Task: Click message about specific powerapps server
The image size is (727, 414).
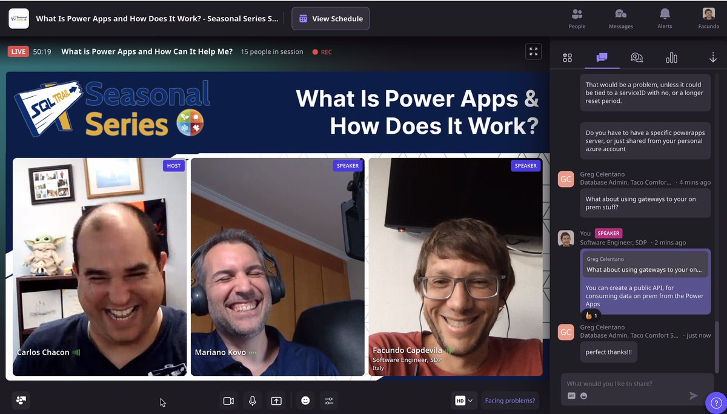Action: [645, 141]
